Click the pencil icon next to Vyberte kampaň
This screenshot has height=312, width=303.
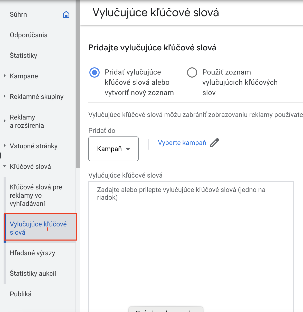tap(214, 143)
